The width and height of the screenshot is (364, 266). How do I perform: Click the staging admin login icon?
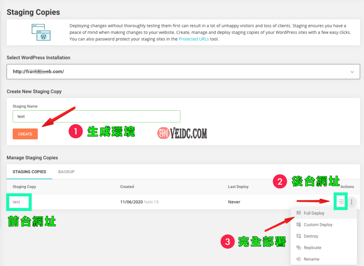pos(340,202)
